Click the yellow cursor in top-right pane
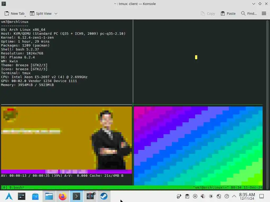The image size is (270, 202). tap(196, 57)
